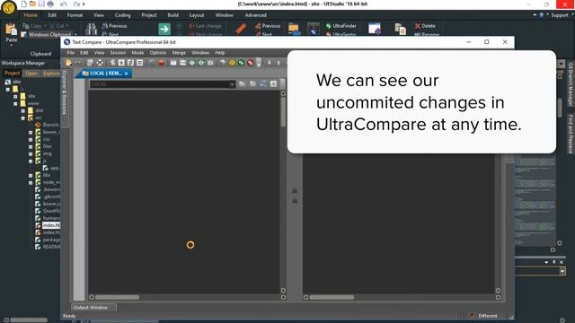Open the Session menu in UltraCompare
The width and height of the screenshot is (575, 323).
point(118,53)
